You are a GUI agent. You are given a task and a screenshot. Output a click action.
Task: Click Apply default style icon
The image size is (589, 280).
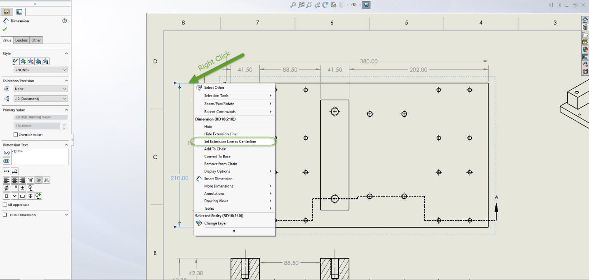16,61
